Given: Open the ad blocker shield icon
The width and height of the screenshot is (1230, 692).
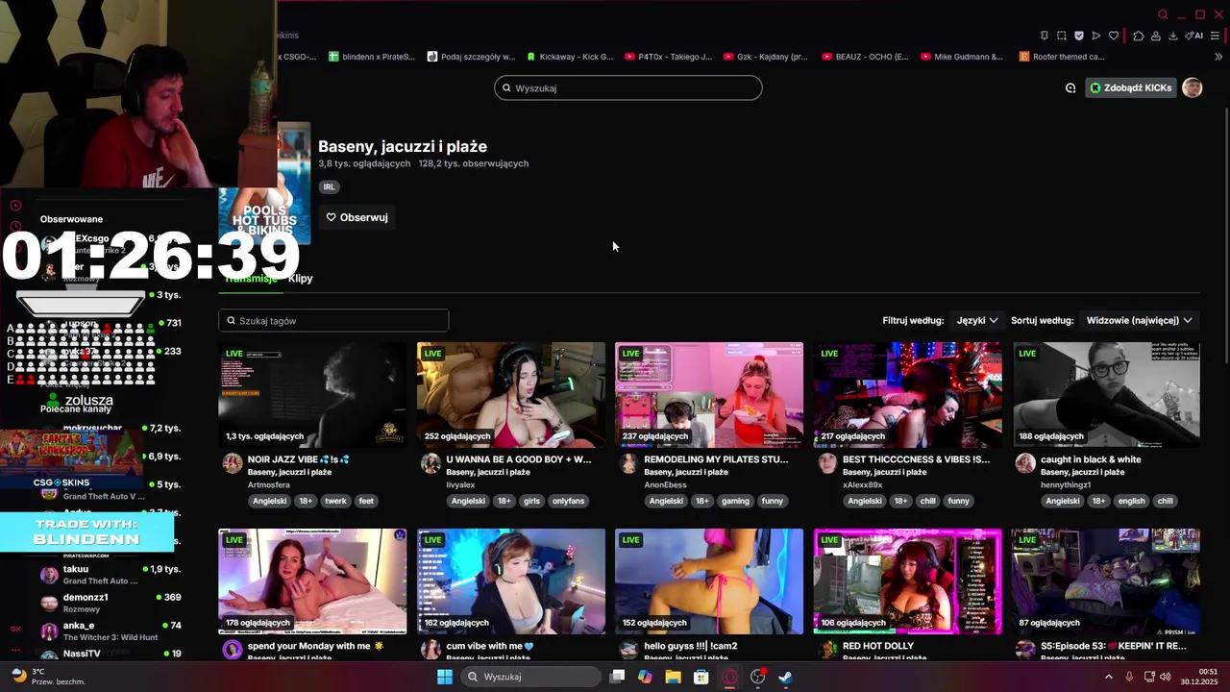Looking at the screenshot, I should [x=1079, y=36].
